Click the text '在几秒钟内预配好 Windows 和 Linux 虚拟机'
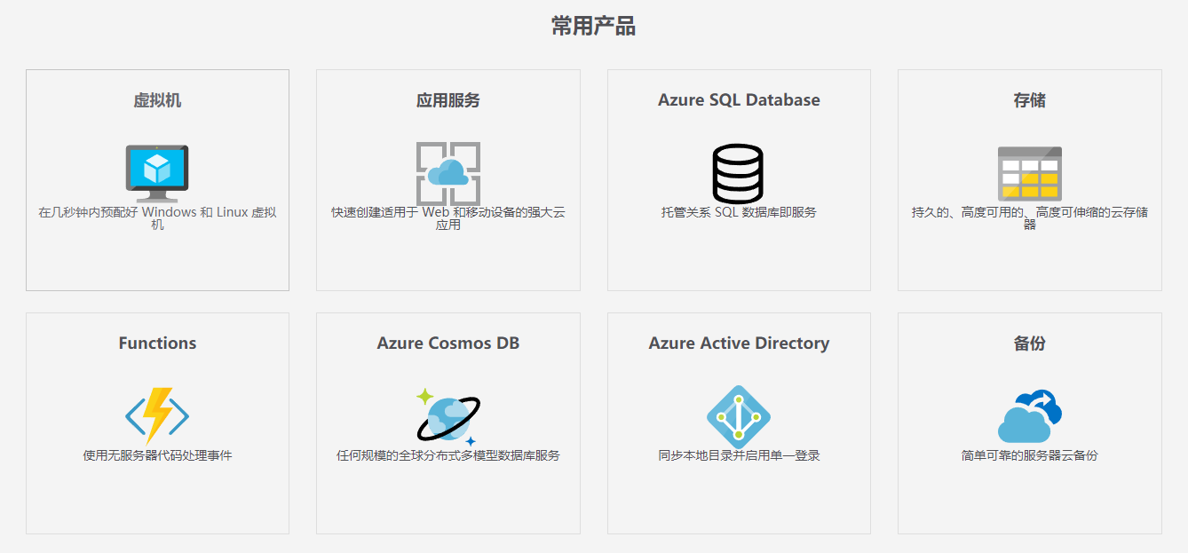 (x=157, y=218)
